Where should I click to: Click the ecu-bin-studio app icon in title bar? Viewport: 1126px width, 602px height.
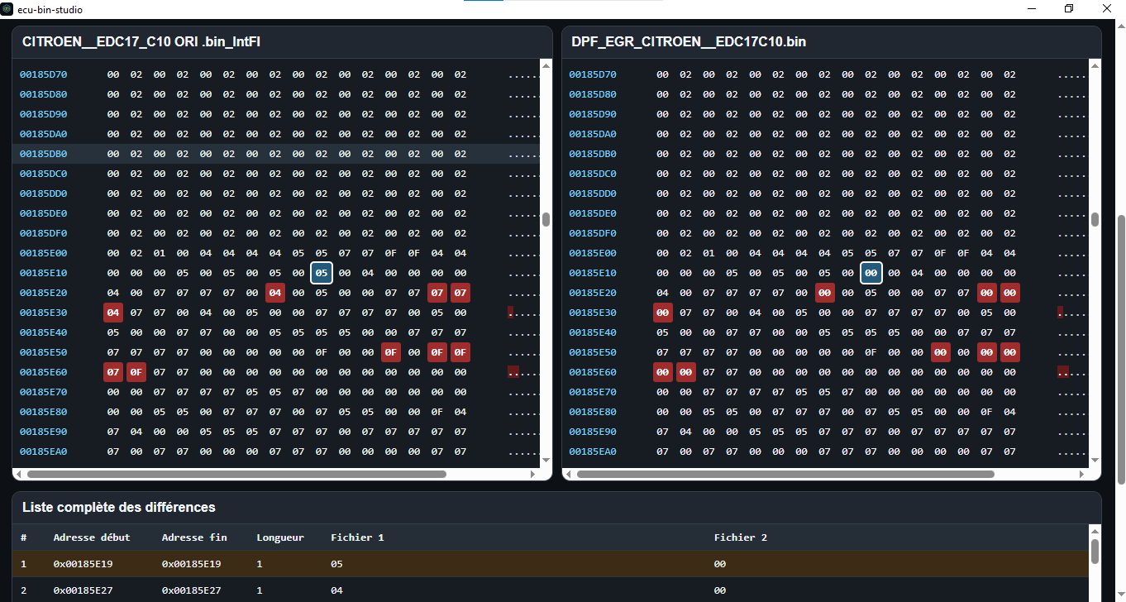point(8,9)
